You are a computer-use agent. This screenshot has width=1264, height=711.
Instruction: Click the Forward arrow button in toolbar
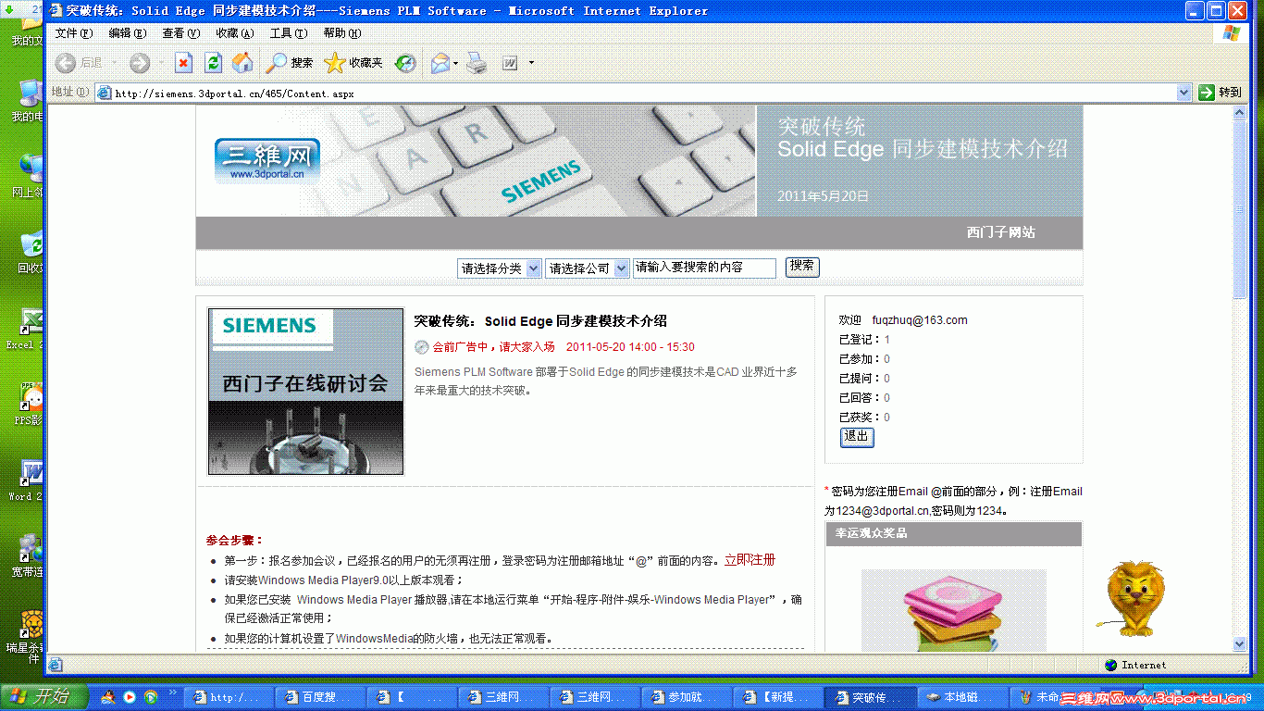(x=140, y=63)
